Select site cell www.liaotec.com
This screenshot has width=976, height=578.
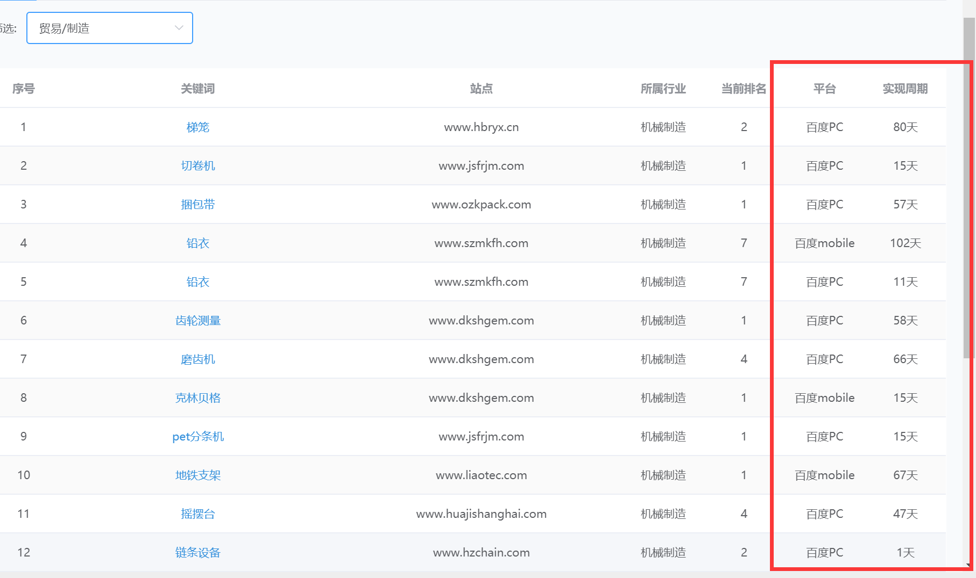(481, 475)
